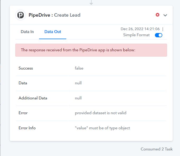Click the Error field label

[23, 113]
